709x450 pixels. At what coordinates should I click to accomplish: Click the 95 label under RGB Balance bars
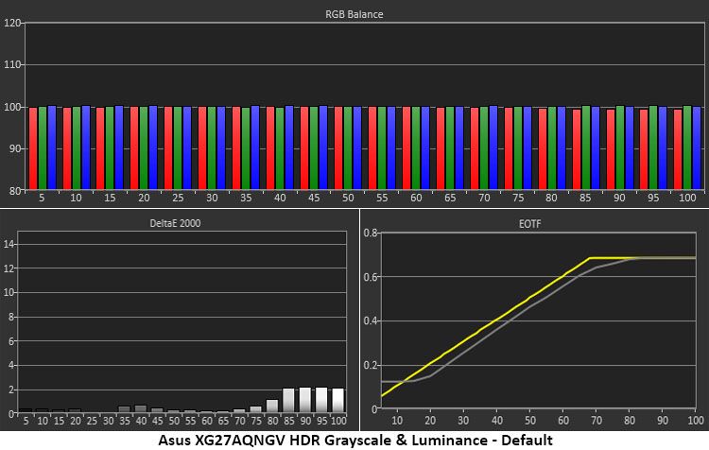coord(653,199)
